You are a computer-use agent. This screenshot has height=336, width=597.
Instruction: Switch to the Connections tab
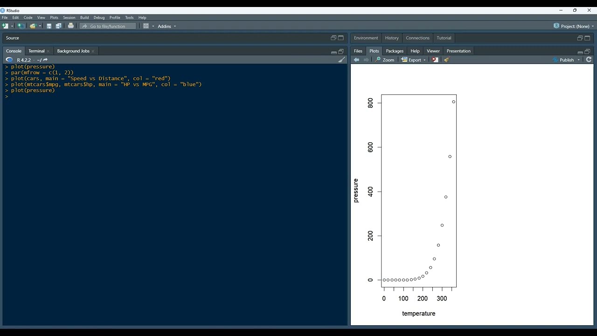[417, 38]
